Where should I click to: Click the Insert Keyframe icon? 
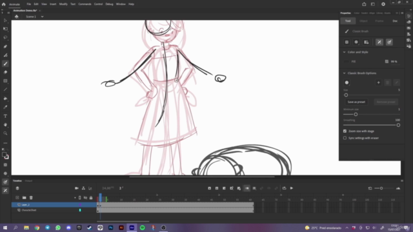(x=209, y=188)
